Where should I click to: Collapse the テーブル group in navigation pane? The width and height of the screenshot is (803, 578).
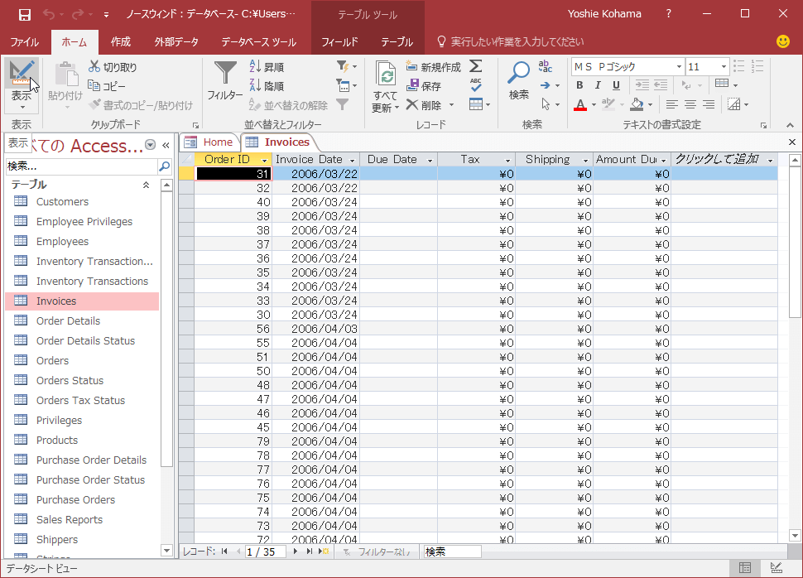pyautogui.click(x=147, y=185)
